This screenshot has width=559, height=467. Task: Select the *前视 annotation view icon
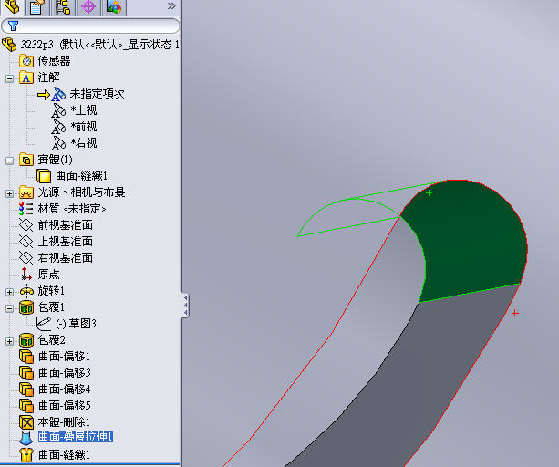[58, 127]
